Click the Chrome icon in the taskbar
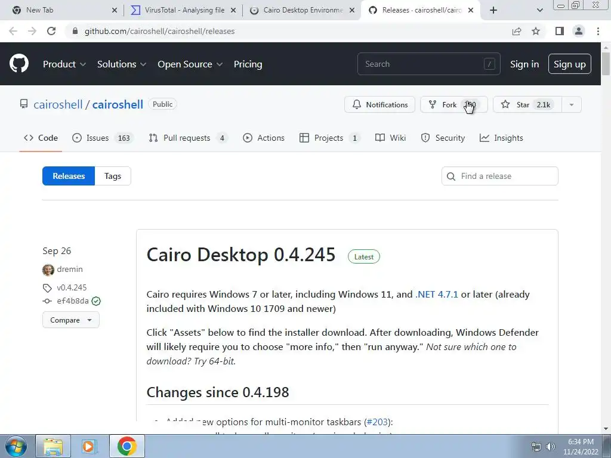 coord(126,446)
